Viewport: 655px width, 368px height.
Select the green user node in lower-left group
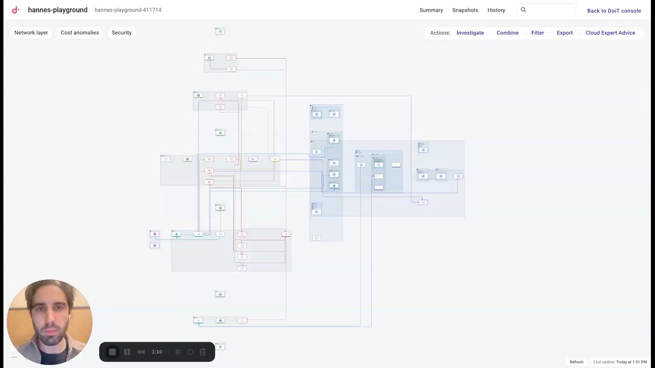177,234
